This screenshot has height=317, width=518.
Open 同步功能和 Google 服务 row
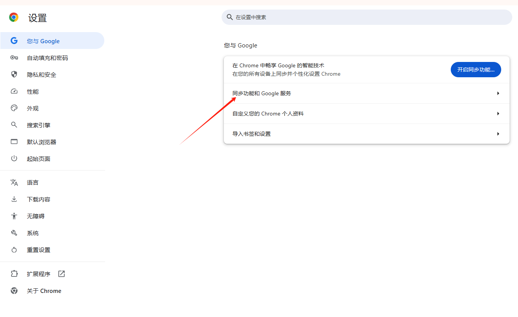tap(367, 93)
